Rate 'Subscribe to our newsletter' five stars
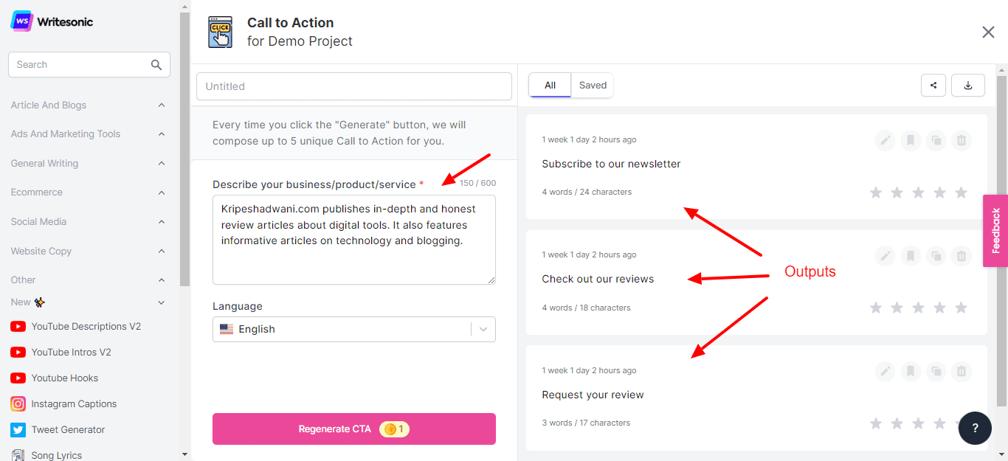Image resolution: width=1008 pixels, height=461 pixels. pyautogui.click(x=961, y=193)
